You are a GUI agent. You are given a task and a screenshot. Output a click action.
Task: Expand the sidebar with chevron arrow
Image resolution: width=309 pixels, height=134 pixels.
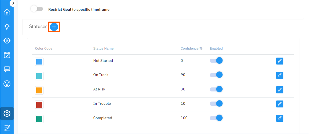click(13, 3)
